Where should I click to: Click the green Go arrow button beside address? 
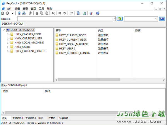coord(119,19)
